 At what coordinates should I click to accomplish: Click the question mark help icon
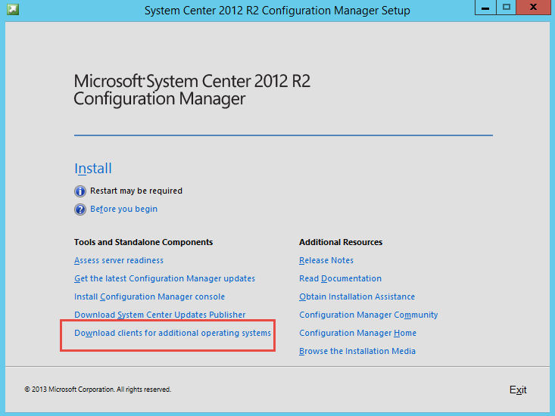(80, 210)
